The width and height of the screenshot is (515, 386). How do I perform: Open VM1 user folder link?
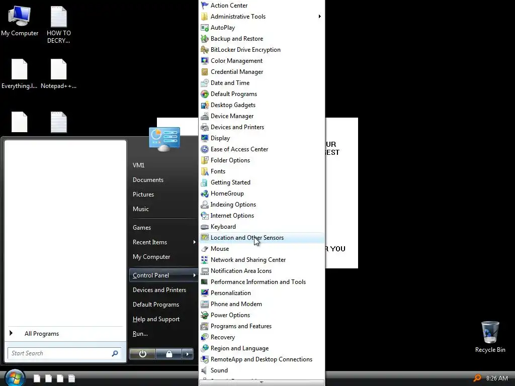pos(139,165)
